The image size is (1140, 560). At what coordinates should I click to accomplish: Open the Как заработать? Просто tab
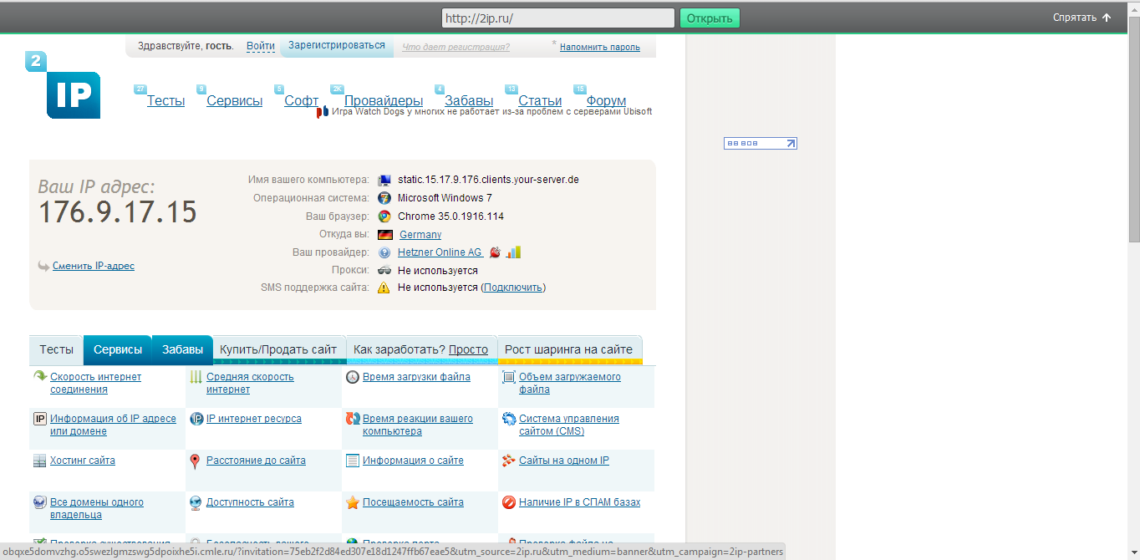click(x=421, y=349)
